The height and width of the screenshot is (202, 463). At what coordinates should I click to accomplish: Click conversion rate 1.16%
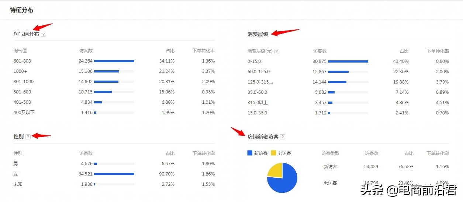click(442, 167)
